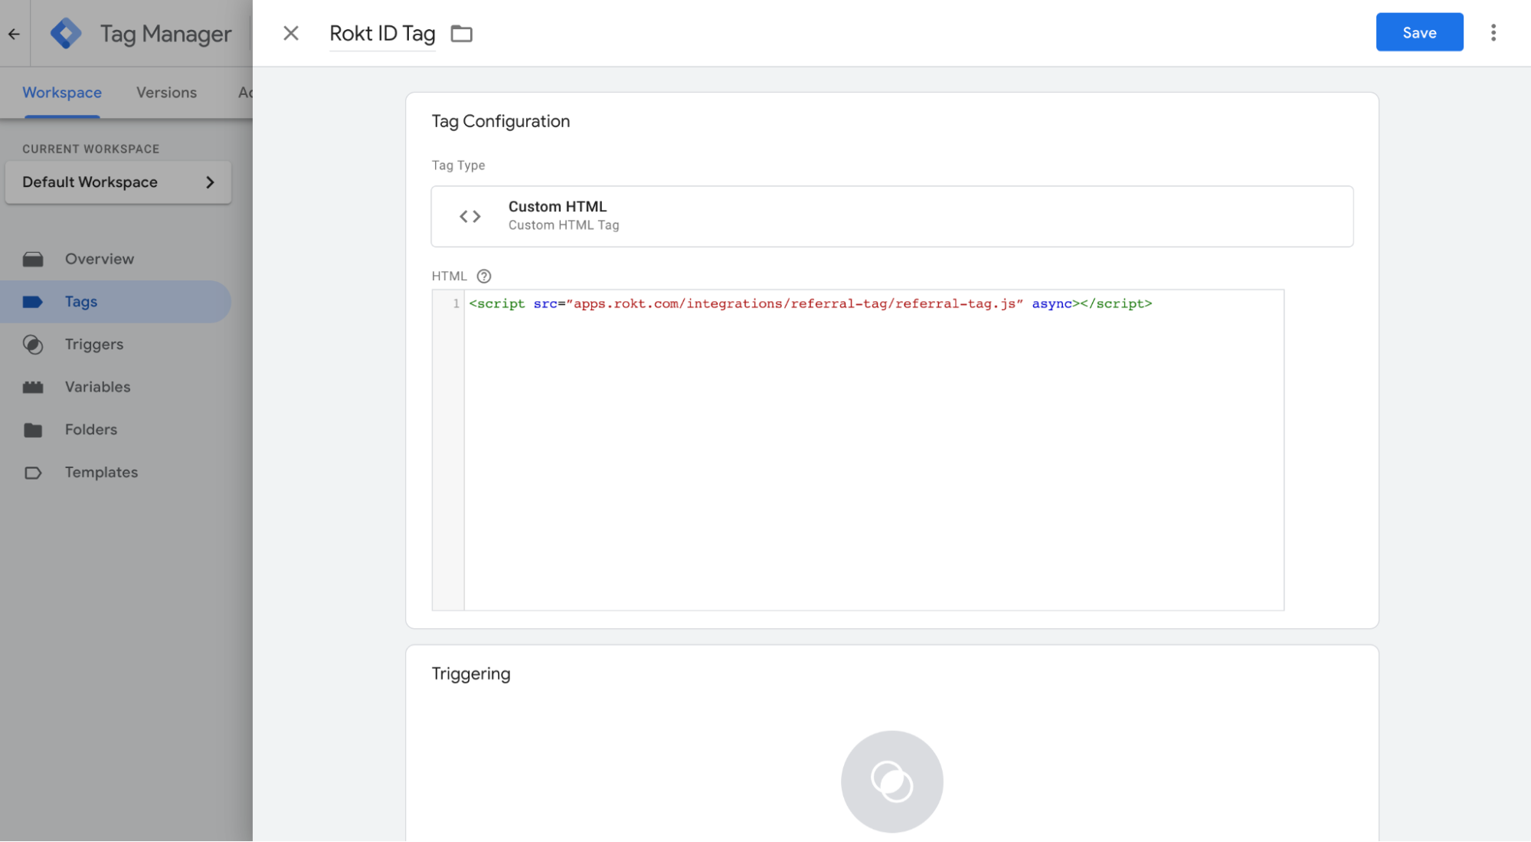Save the Rokt ID Tag
The width and height of the screenshot is (1531, 842).
pos(1419,32)
